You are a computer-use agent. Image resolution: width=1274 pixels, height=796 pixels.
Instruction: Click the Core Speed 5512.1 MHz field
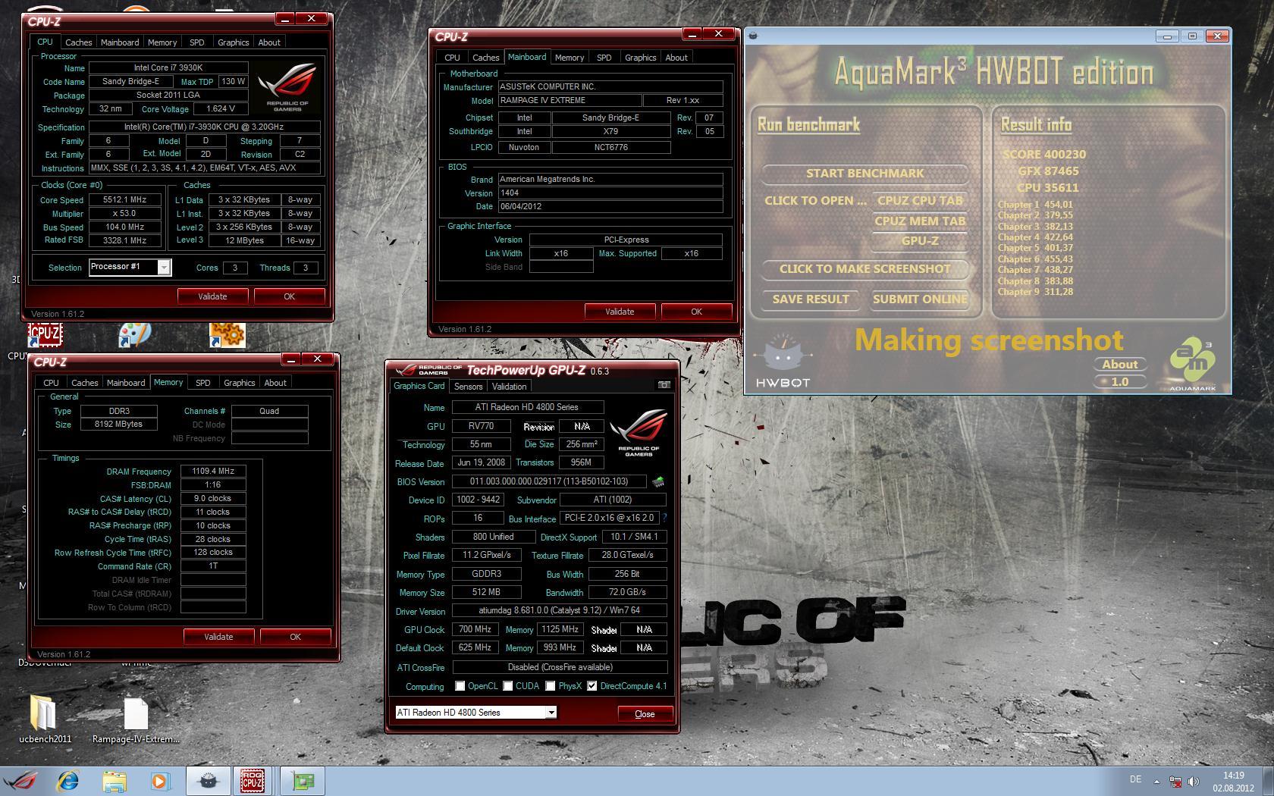point(124,200)
